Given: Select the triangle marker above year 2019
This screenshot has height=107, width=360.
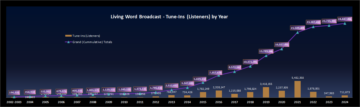Looking at the screenshot, I should [x=266, y=55].
